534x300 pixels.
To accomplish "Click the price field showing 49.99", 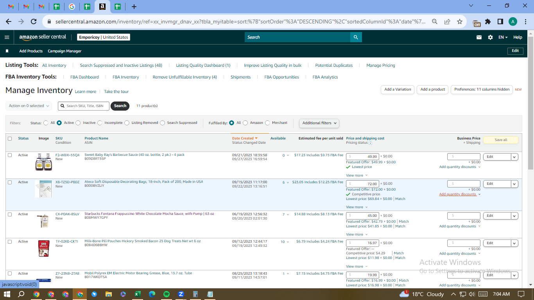I will [x=362, y=157].
